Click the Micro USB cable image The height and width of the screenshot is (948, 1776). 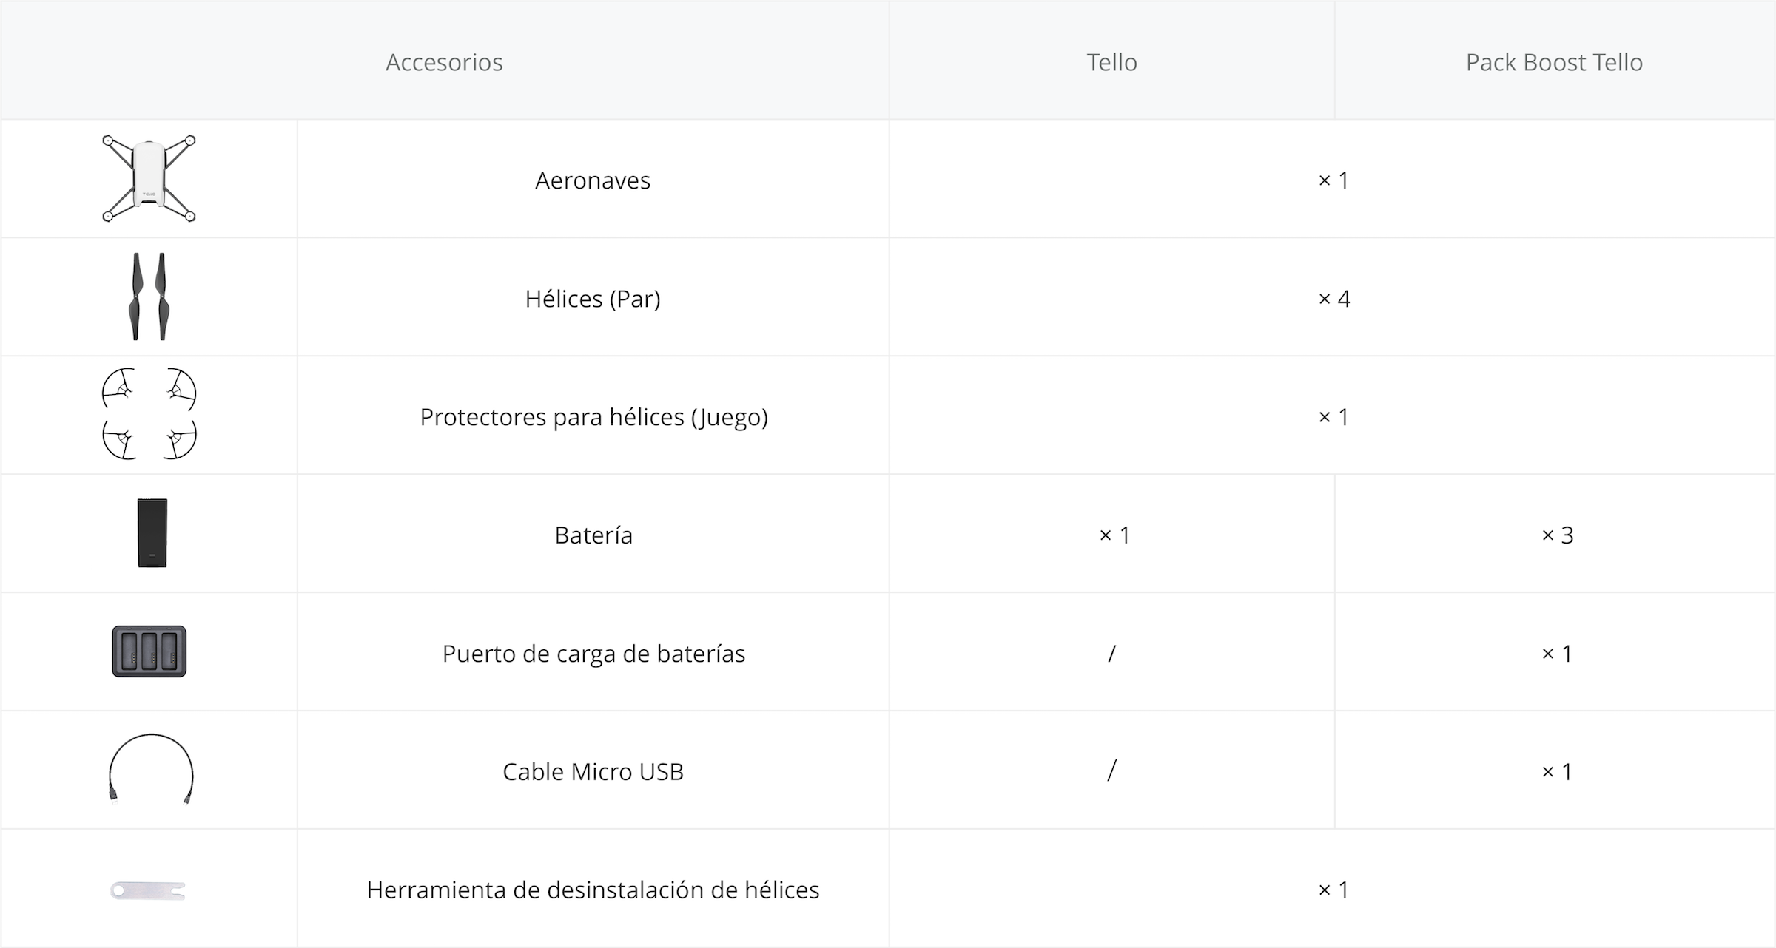point(150,770)
